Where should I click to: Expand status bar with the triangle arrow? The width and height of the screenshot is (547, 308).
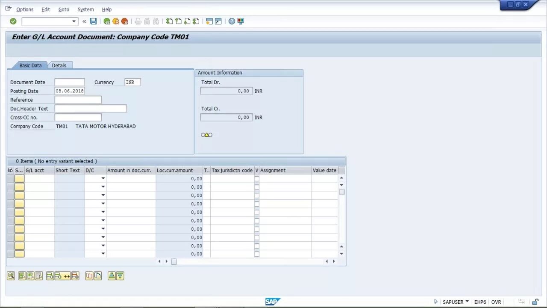(435, 302)
